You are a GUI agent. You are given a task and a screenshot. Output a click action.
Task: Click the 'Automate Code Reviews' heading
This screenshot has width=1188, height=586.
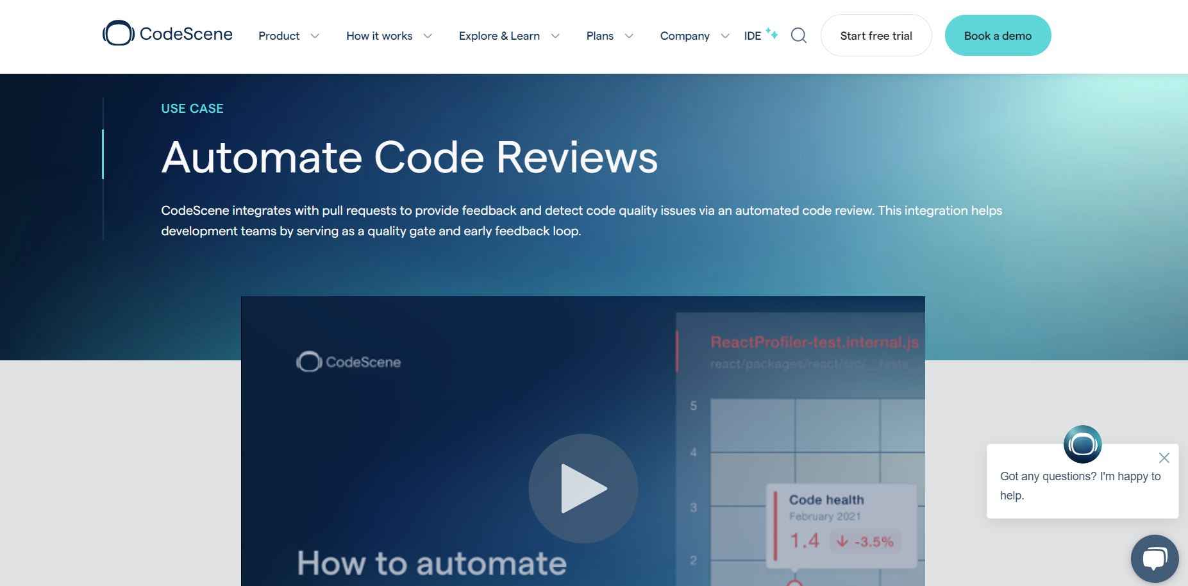coord(410,157)
